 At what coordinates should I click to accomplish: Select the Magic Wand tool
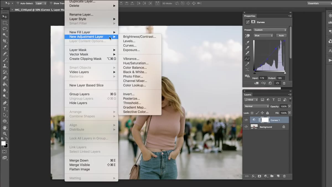tap(5, 35)
